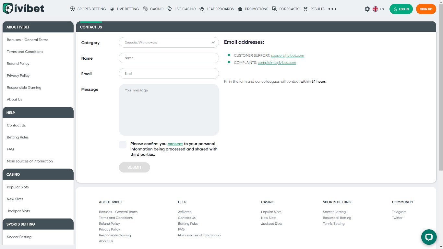Click the Leaderboards trophy icon
Viewport: 443px width, 249px height.
click(x=202, y=9)
